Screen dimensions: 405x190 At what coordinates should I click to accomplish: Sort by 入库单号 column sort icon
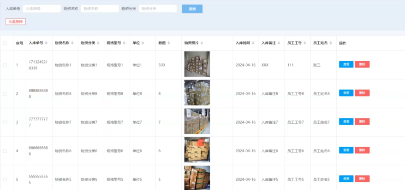46,43
